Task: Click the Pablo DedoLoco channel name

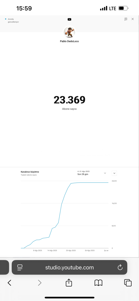Action: click(x=69, y=41)
